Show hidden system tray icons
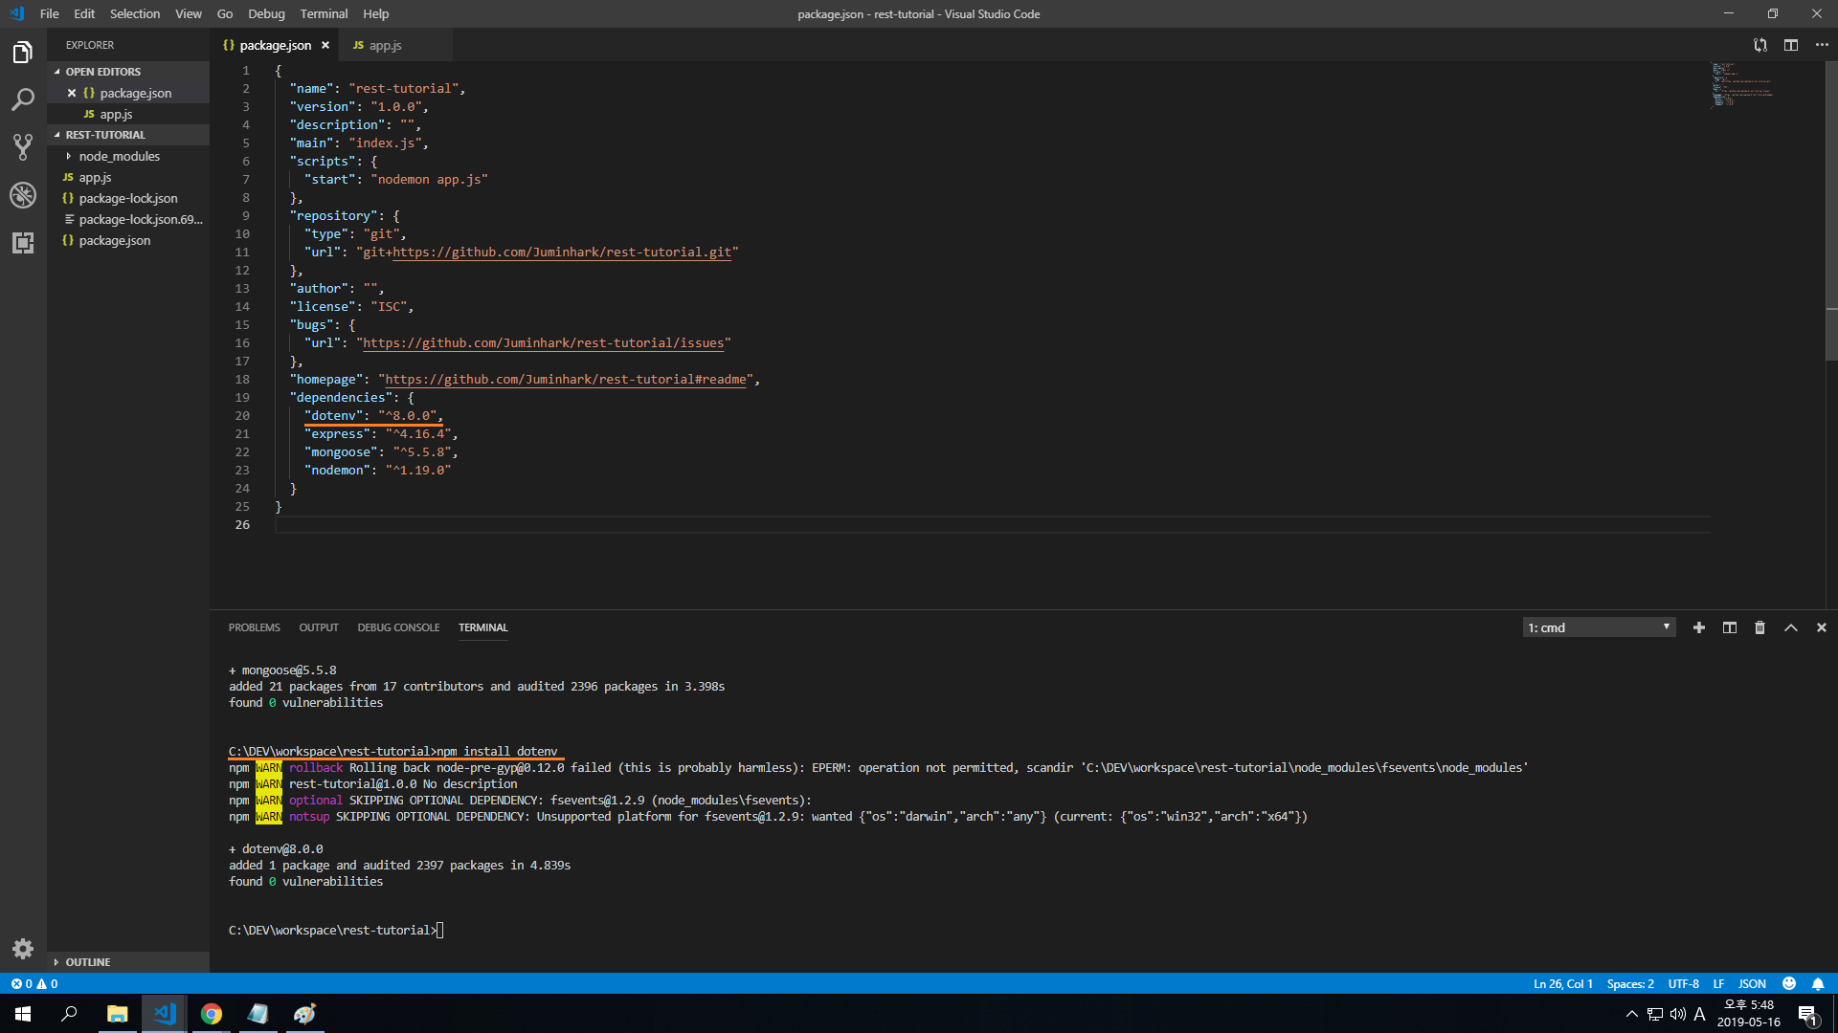This screenshot has height=1033, width=1838. (1632, 1014)
